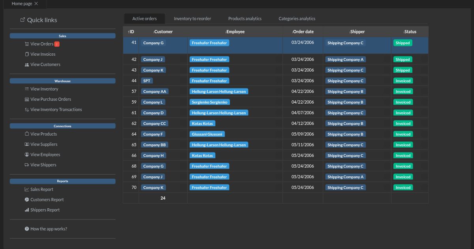This screenshot has height=249, width=474.
Task: Click Sergienko Sergienko employee tag
Action: (x=209, y=102)
